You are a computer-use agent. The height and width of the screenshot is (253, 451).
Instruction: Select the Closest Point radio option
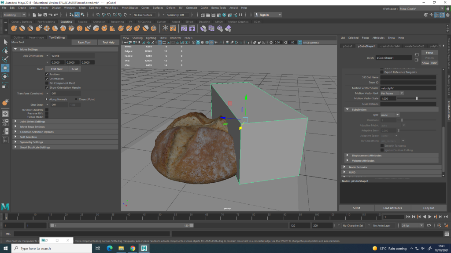coord(76,99)
